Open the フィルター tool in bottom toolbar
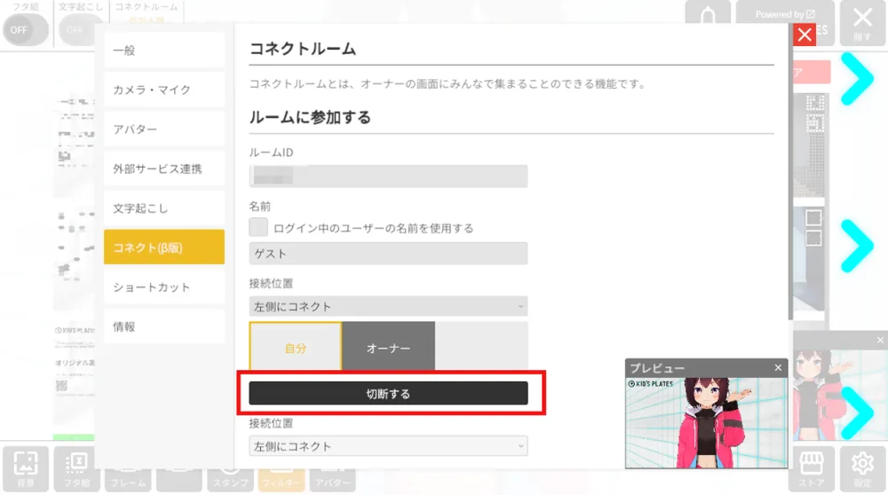The width and height of the screenshot is (888, 495). point(281,478)
